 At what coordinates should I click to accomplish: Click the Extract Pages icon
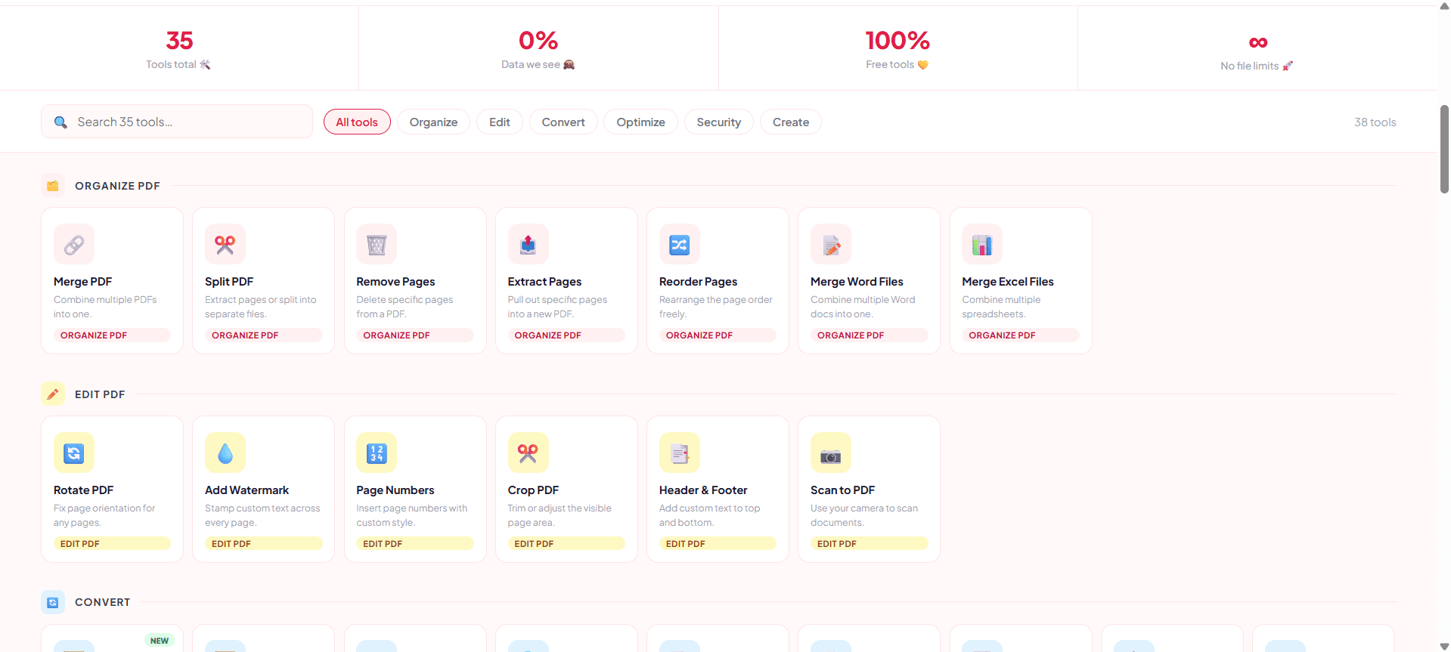click(528, 244)
